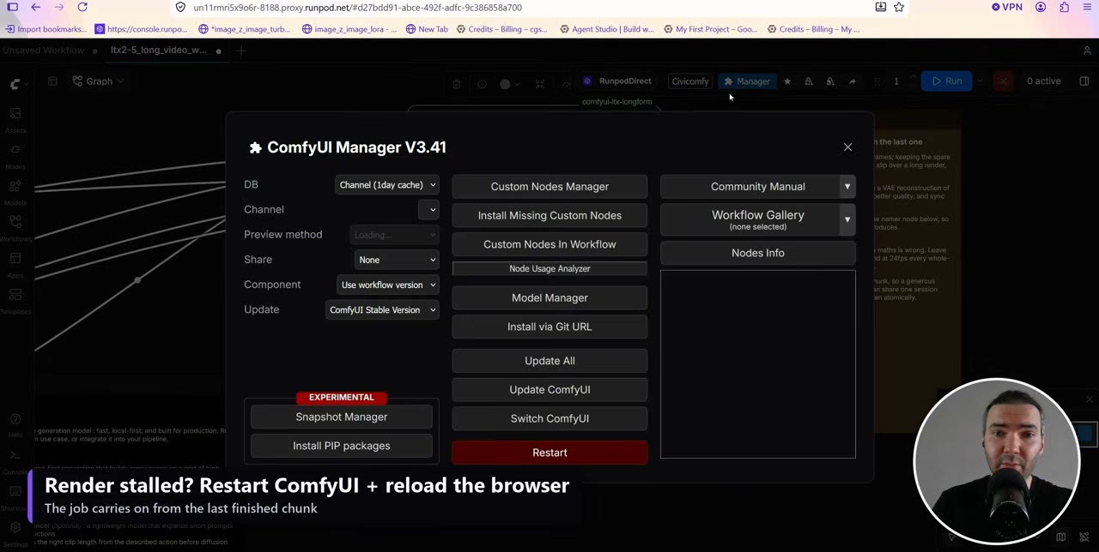Open the Templates sidebar panel
Screen dimensions: 1099x552
[x=15, y=300]
